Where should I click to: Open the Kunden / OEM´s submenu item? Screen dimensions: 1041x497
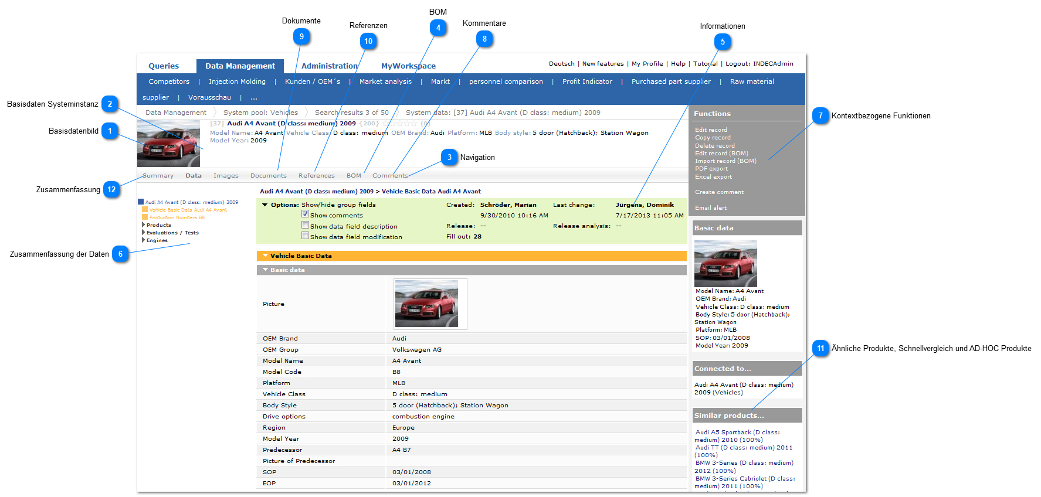[313, 81]
